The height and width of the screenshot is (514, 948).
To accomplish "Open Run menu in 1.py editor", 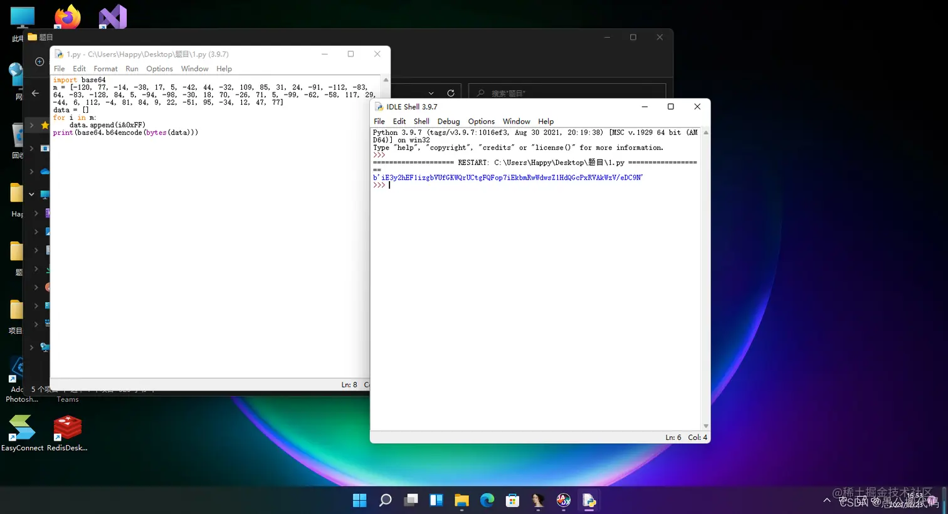I will point(132,68).
